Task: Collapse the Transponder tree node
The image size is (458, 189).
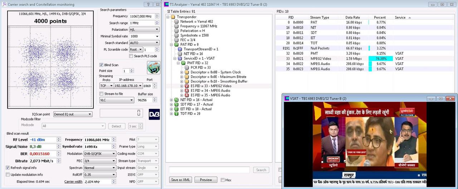Action: click(168, 17)
